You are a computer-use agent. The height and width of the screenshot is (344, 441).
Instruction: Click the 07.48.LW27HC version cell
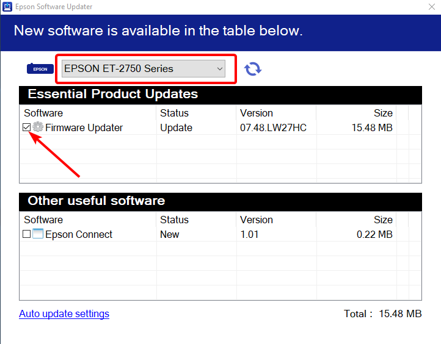pyautogui.click(x=273, y=127)
